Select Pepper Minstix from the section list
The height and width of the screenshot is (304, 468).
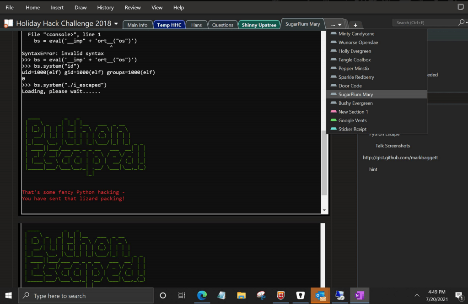click(x=354, y=68)
